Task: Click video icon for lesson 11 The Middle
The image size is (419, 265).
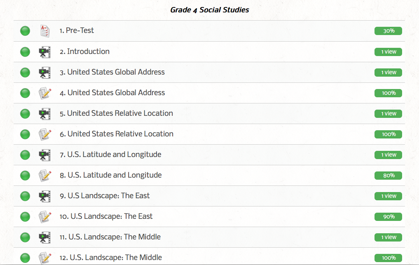Action: pyautogui.click(x=44, y=237)
